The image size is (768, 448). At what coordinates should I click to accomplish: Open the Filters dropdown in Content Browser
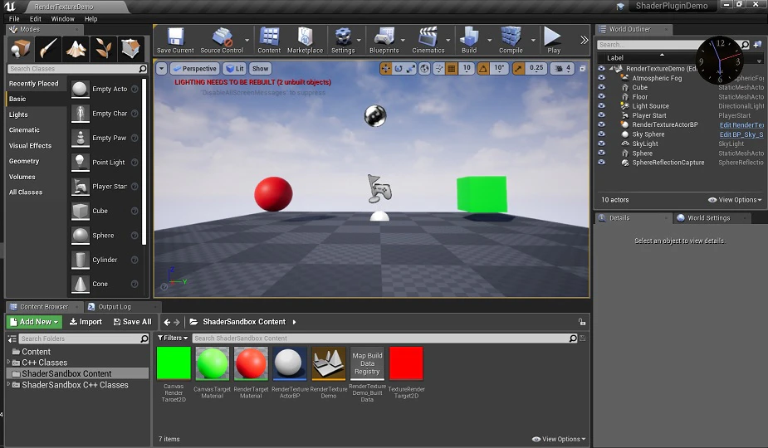click(x=173, y=338)
